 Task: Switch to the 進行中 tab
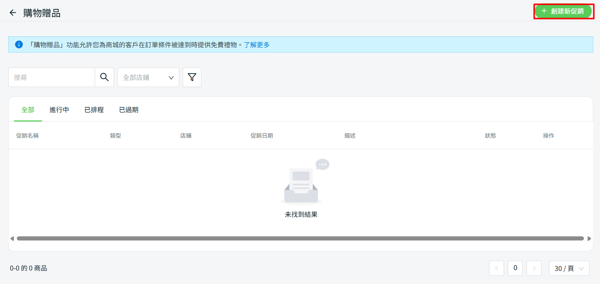[59, 110]
